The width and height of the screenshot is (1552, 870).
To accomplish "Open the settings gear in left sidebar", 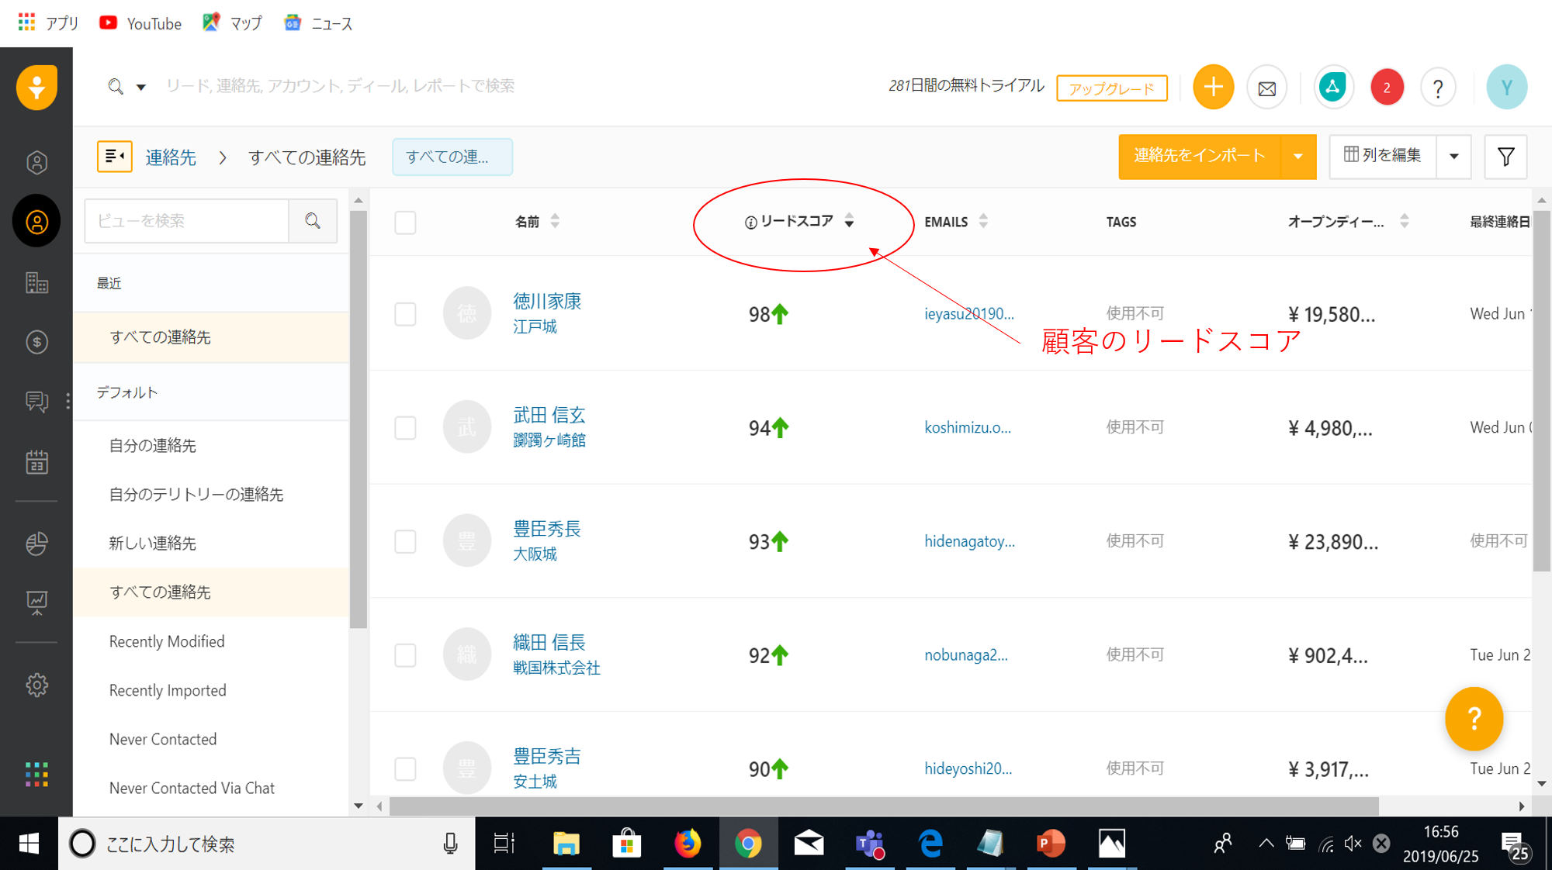I will (36, 685).
